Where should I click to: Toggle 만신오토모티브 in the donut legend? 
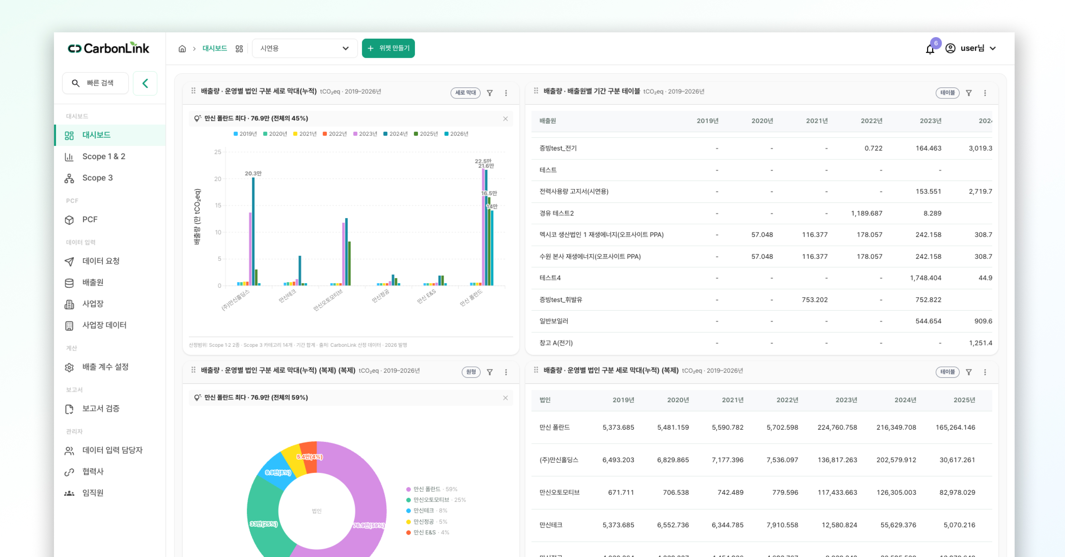[436, 500]
